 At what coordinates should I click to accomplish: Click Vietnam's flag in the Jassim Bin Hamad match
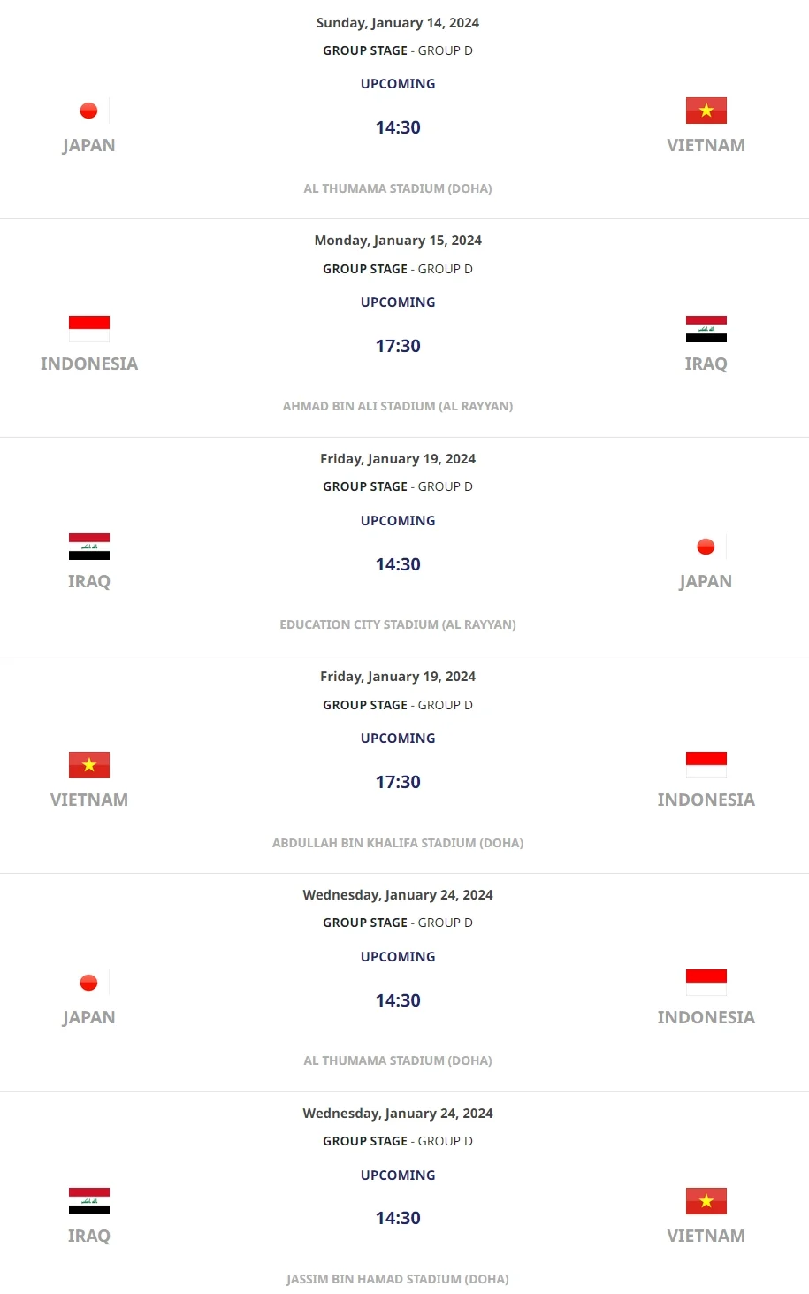click(x=706, y=1201)
